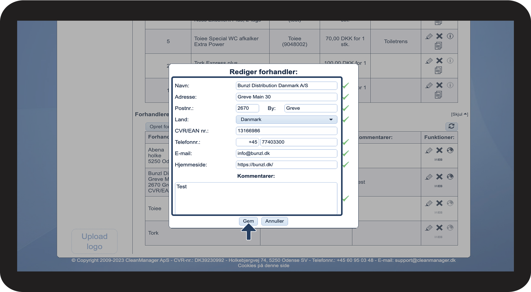Click the Toiee dealer web globe icon

(450, 203)
